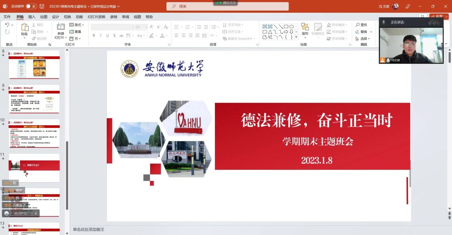Select slide 9 thumbnail in panel
The height and width of the screenshot is (235, 452).
34,99
